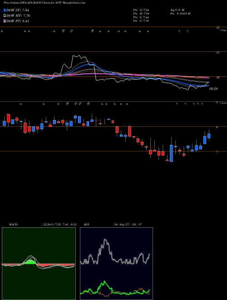
Task: Click the "Pre C: 7.70" close value
Action: pos(141,21)
